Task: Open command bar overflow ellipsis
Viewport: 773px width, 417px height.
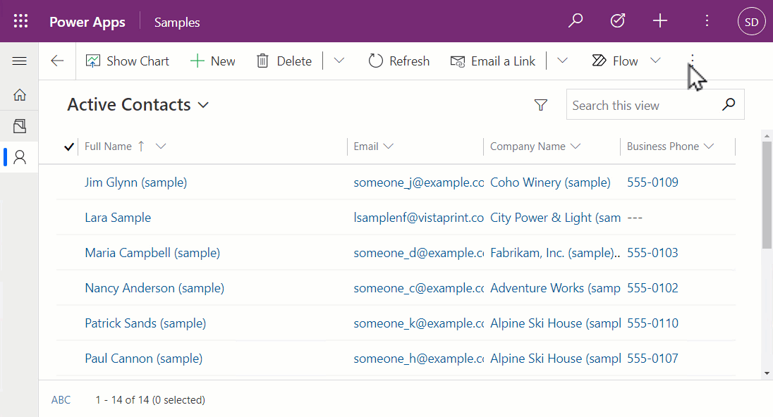Action: tap(692, 60)
